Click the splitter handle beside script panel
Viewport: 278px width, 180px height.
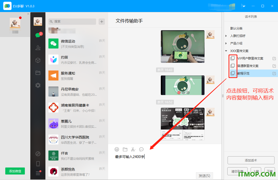click(223, 96)
